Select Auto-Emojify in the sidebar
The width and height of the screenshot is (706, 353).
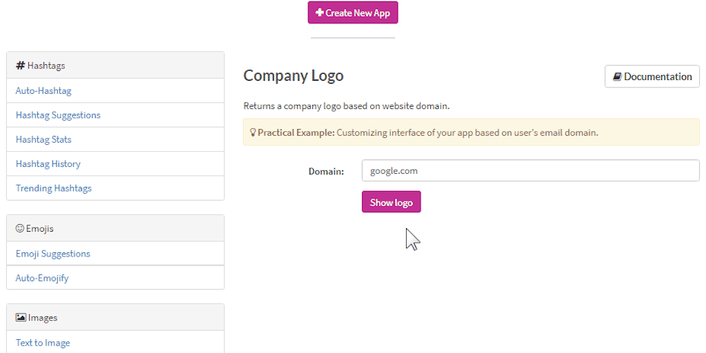42,278
